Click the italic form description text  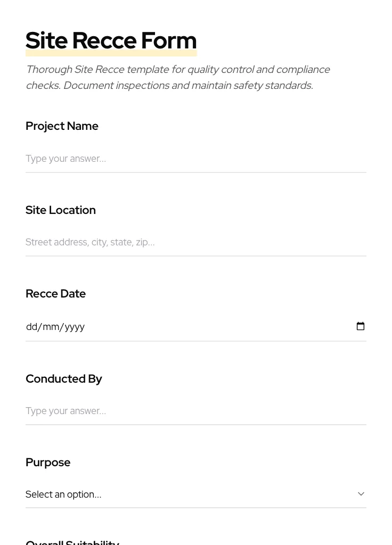178,77
